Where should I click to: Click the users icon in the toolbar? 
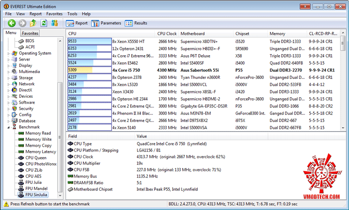pyautogui.click(x=54, y=23)
